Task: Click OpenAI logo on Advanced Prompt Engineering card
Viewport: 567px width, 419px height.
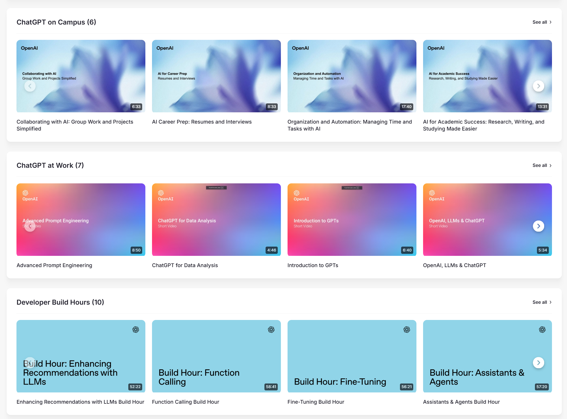Action: pyautogui.click(x=30, y=195)
